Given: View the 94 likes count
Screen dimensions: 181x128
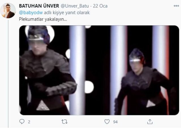Looking at the screenshot, I should coord(115,122).
